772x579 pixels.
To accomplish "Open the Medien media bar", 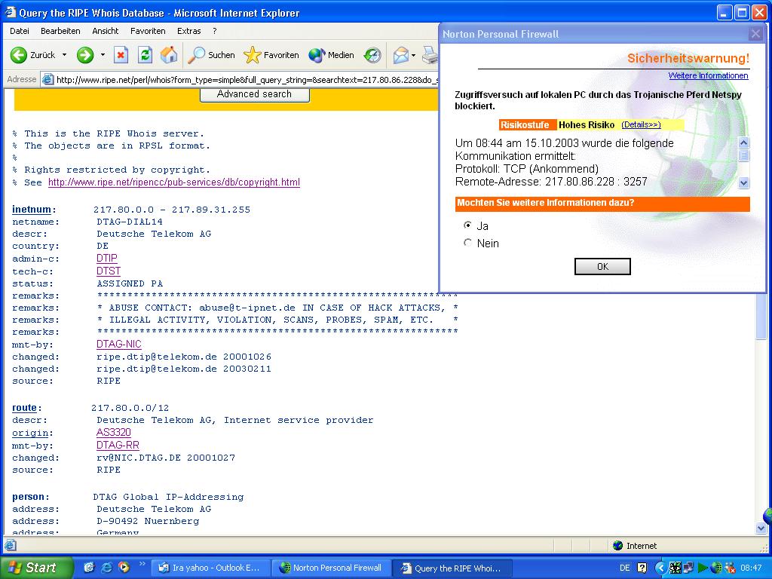I will (332, 55).
